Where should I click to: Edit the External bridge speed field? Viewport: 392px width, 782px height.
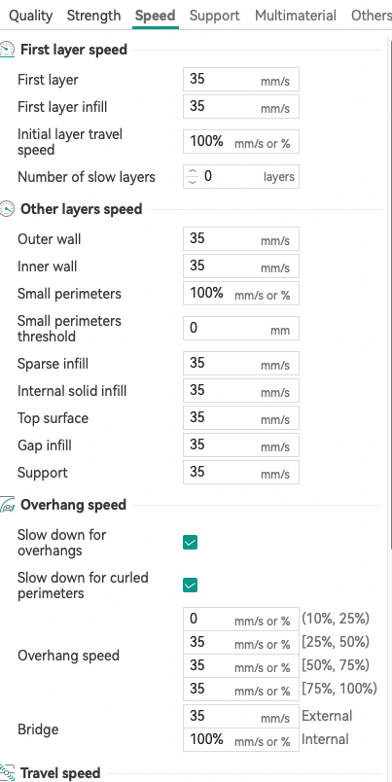[241, 716]
